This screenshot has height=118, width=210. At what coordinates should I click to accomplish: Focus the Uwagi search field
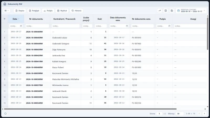(190, 26)
